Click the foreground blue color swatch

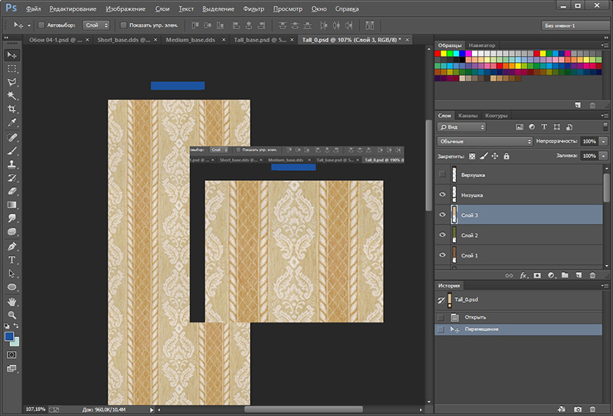click(9, 336)
